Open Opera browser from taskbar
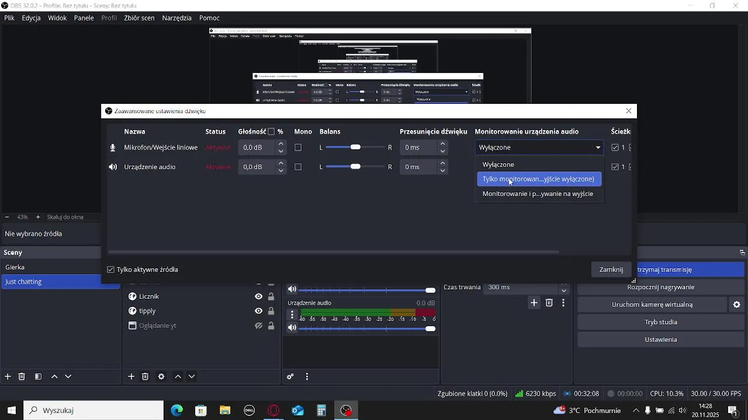 click(273, 411)
